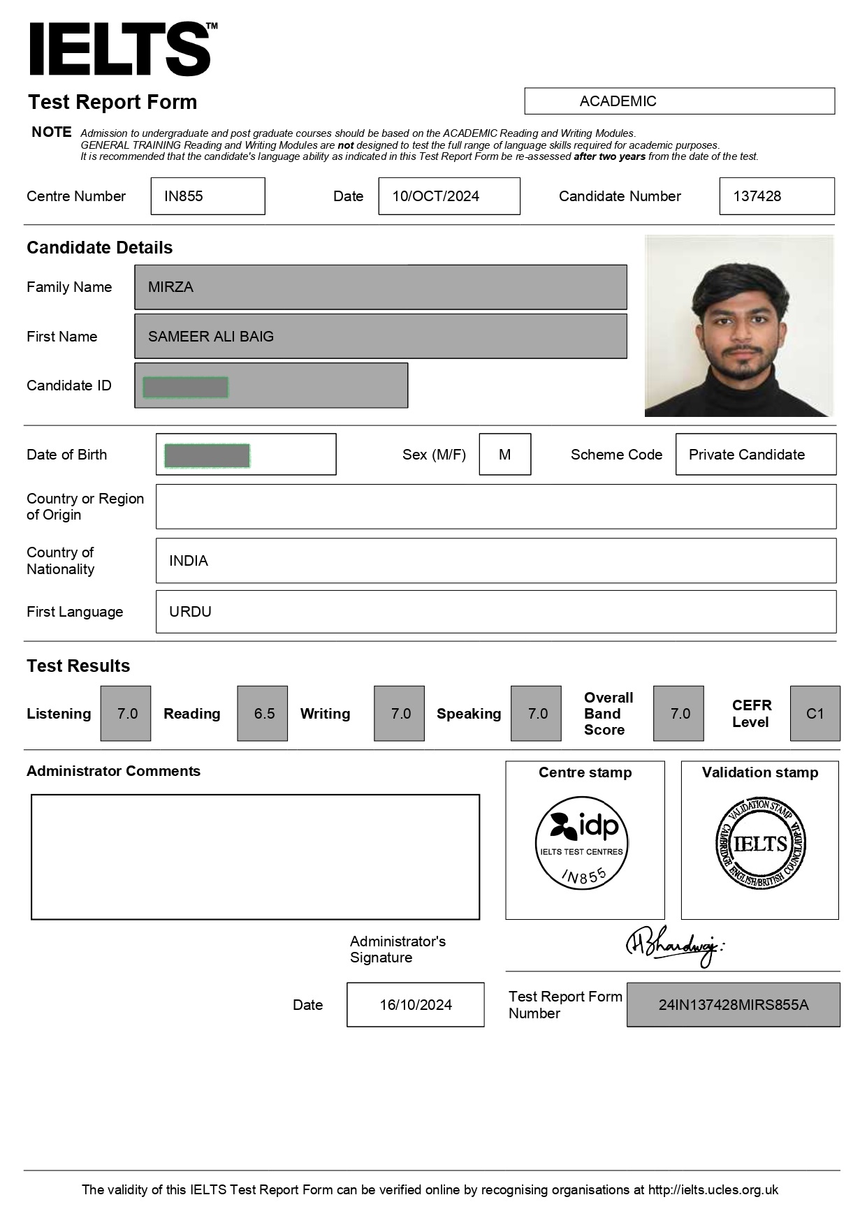Click the Centre Number field IN855
Image resolution: width=867 pixels, height=1225 pixels.
(207, 196)
